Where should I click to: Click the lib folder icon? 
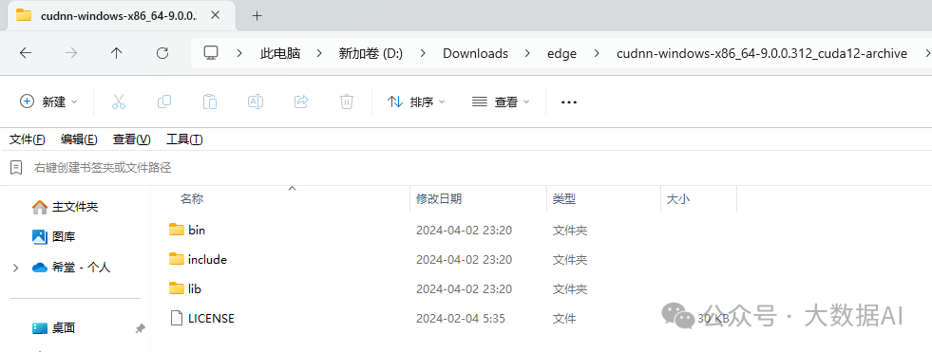coord(177,288)
